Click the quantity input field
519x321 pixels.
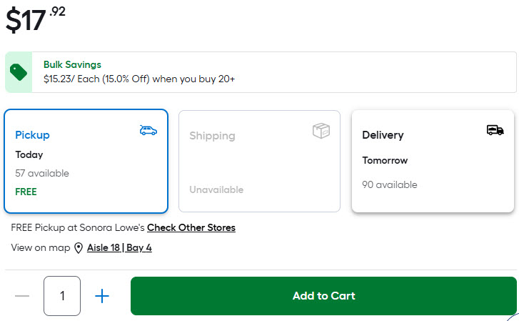62,296
